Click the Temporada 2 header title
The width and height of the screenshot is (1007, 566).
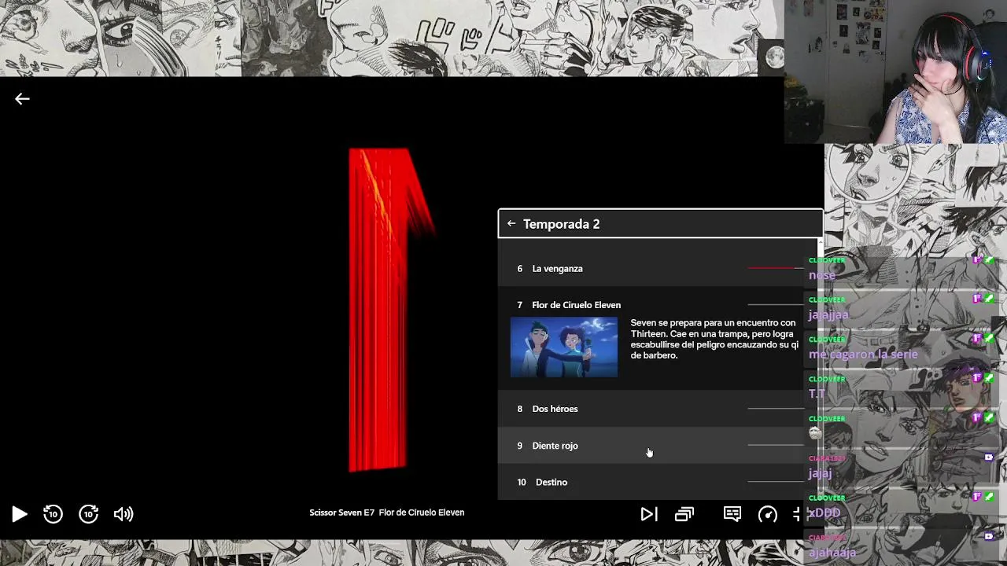point(561,224)
